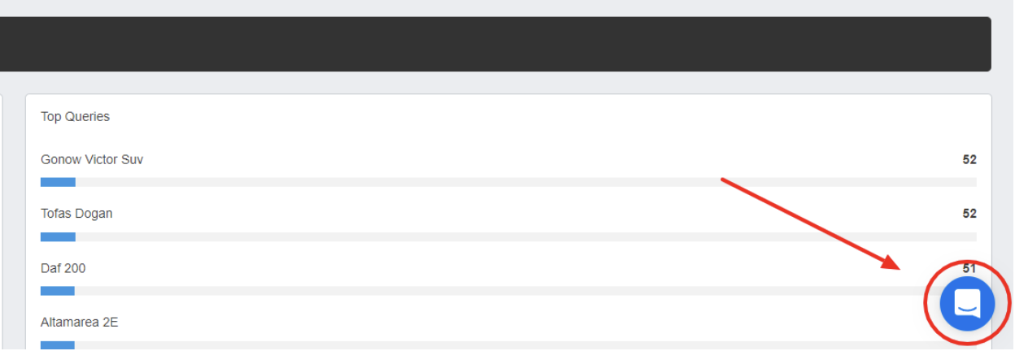
Task: Select the Gonow Victor Suv query
Action: (92, 159)
